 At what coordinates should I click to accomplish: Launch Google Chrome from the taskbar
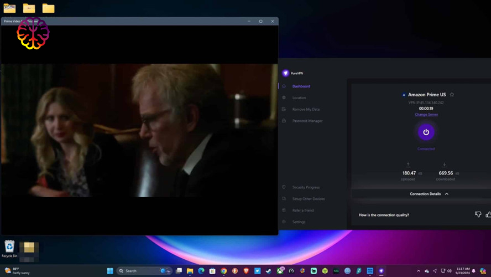[x=223, y=271]
